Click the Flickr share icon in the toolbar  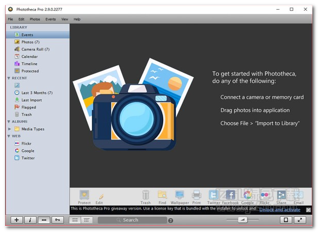coord(265,195)
